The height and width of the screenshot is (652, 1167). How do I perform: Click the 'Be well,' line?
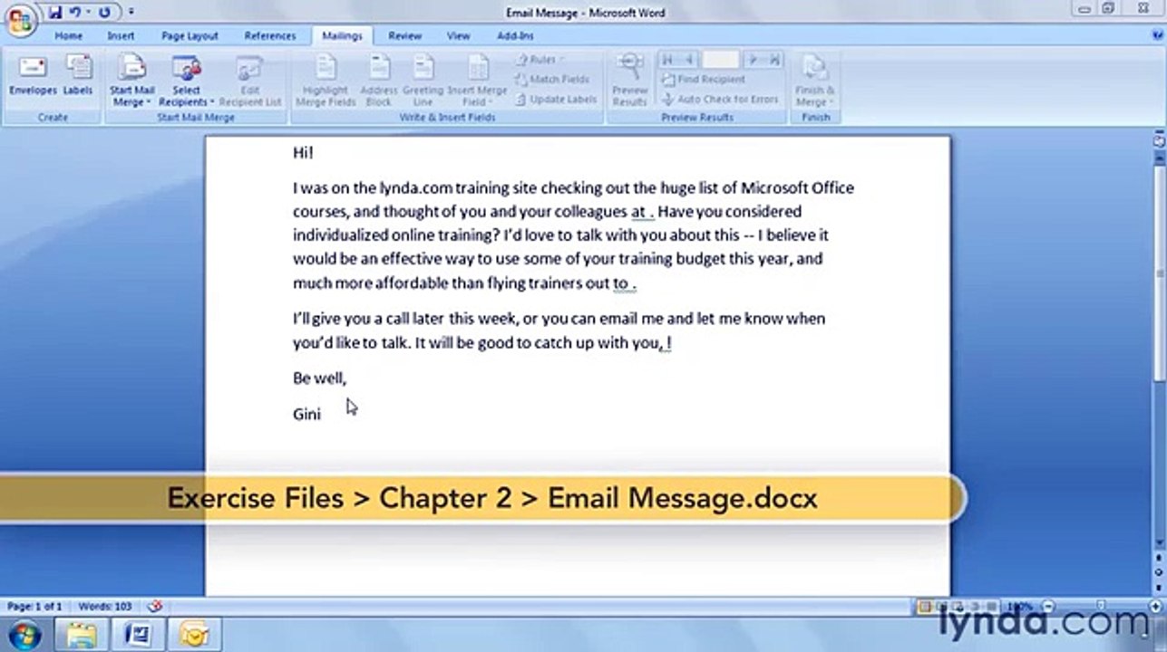point(319,379)
